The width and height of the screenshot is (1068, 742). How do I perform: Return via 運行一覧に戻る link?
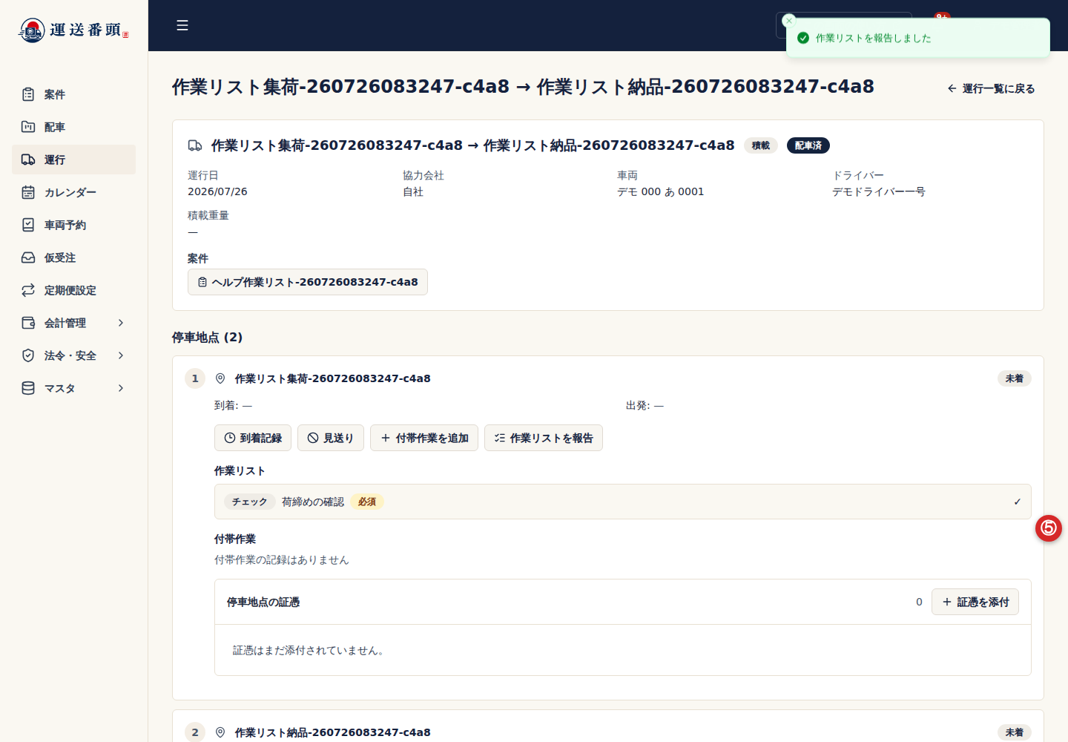(x=991, y=88)
